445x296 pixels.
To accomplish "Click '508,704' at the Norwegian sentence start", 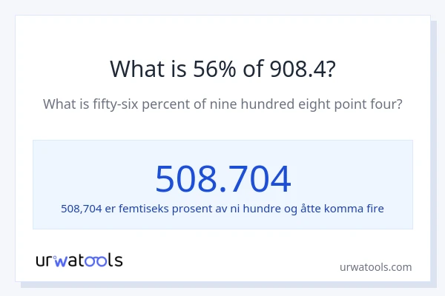I will coord(82,209).
